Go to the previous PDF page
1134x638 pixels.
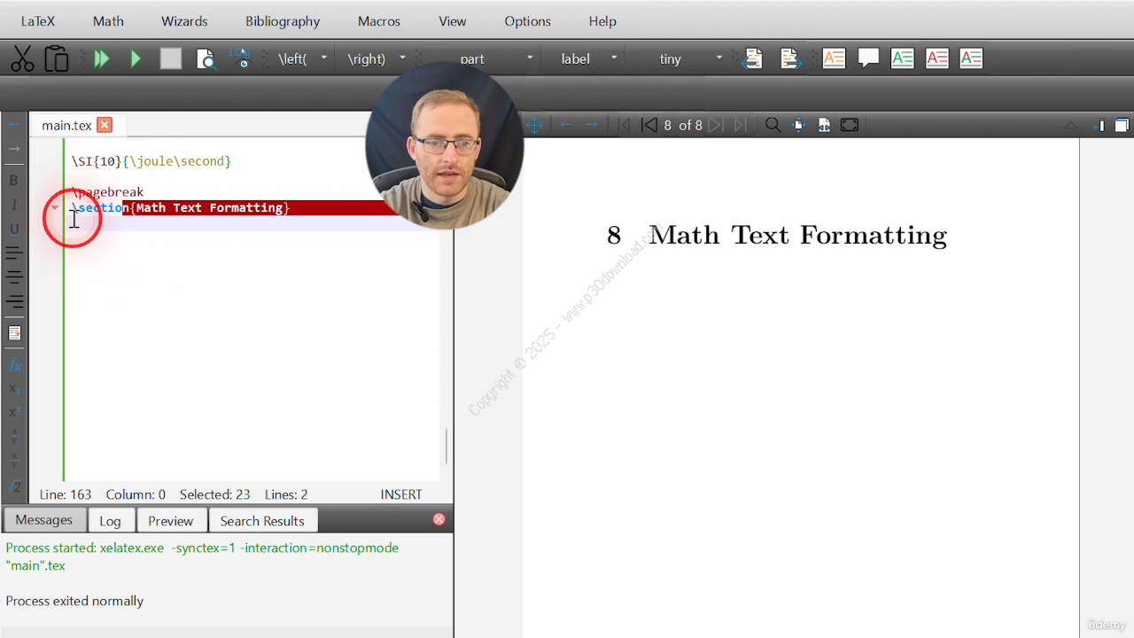pos(649,125)
